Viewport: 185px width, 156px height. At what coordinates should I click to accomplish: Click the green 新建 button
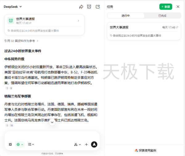(166, 6)
